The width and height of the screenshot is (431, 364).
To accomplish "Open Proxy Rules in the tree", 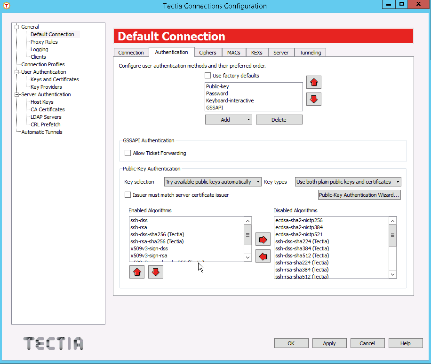I will click(x=44, y=42).
